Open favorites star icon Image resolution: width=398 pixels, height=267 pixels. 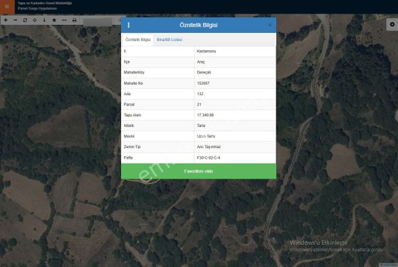click(x=54, y=21)
